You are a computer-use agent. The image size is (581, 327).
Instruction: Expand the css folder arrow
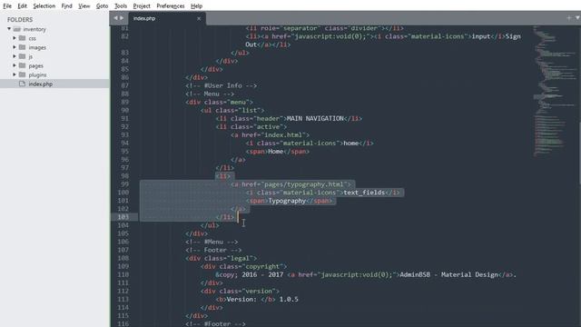coord(15,38)
